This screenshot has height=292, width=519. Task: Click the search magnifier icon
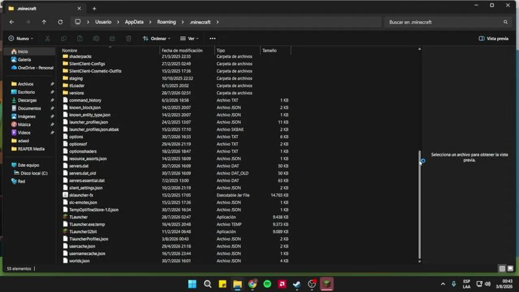[506, 22]
